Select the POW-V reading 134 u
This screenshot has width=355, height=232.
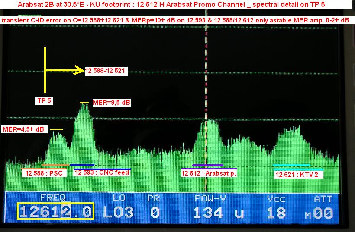[x=214, y=213]
